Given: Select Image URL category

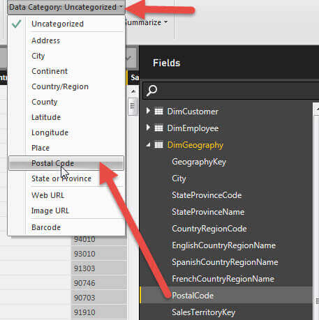Looking at the screenshot, I should (66, 211).
